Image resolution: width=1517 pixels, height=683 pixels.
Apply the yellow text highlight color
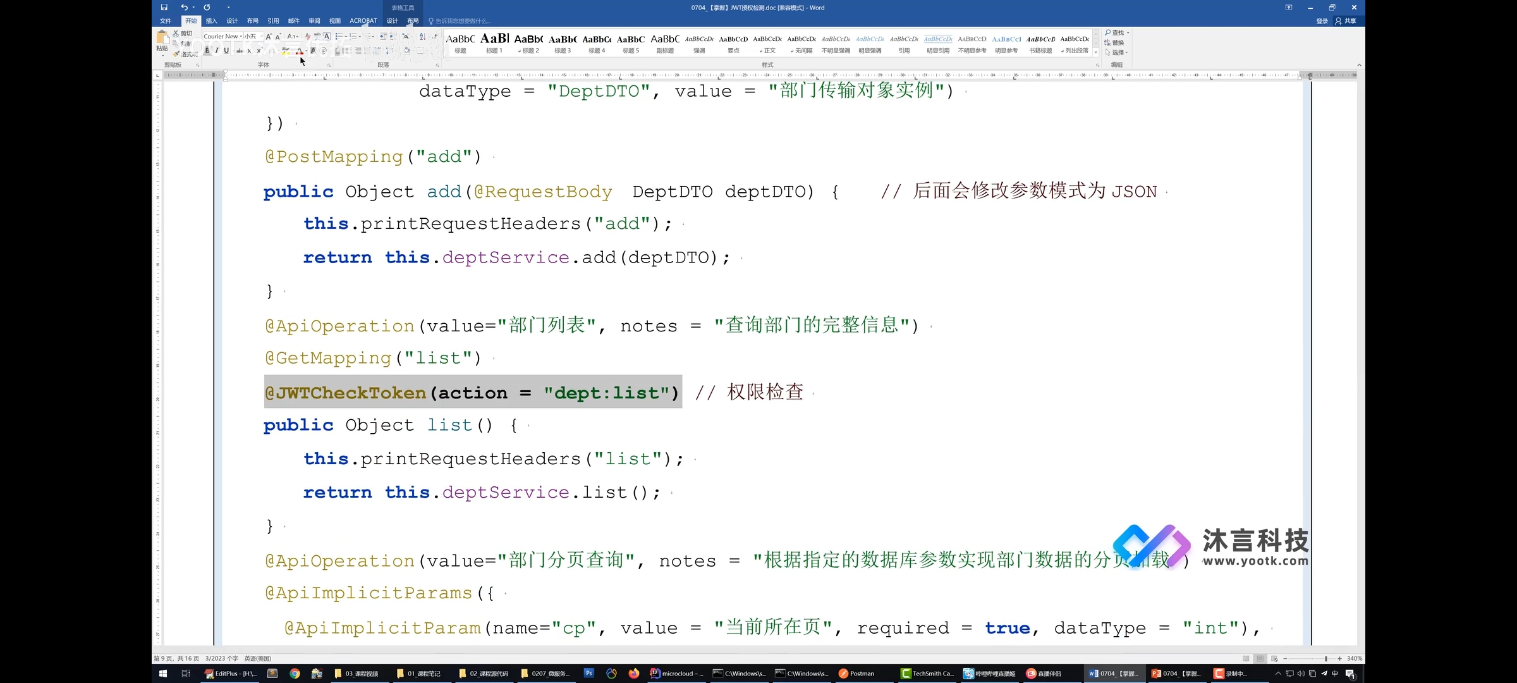286,51
